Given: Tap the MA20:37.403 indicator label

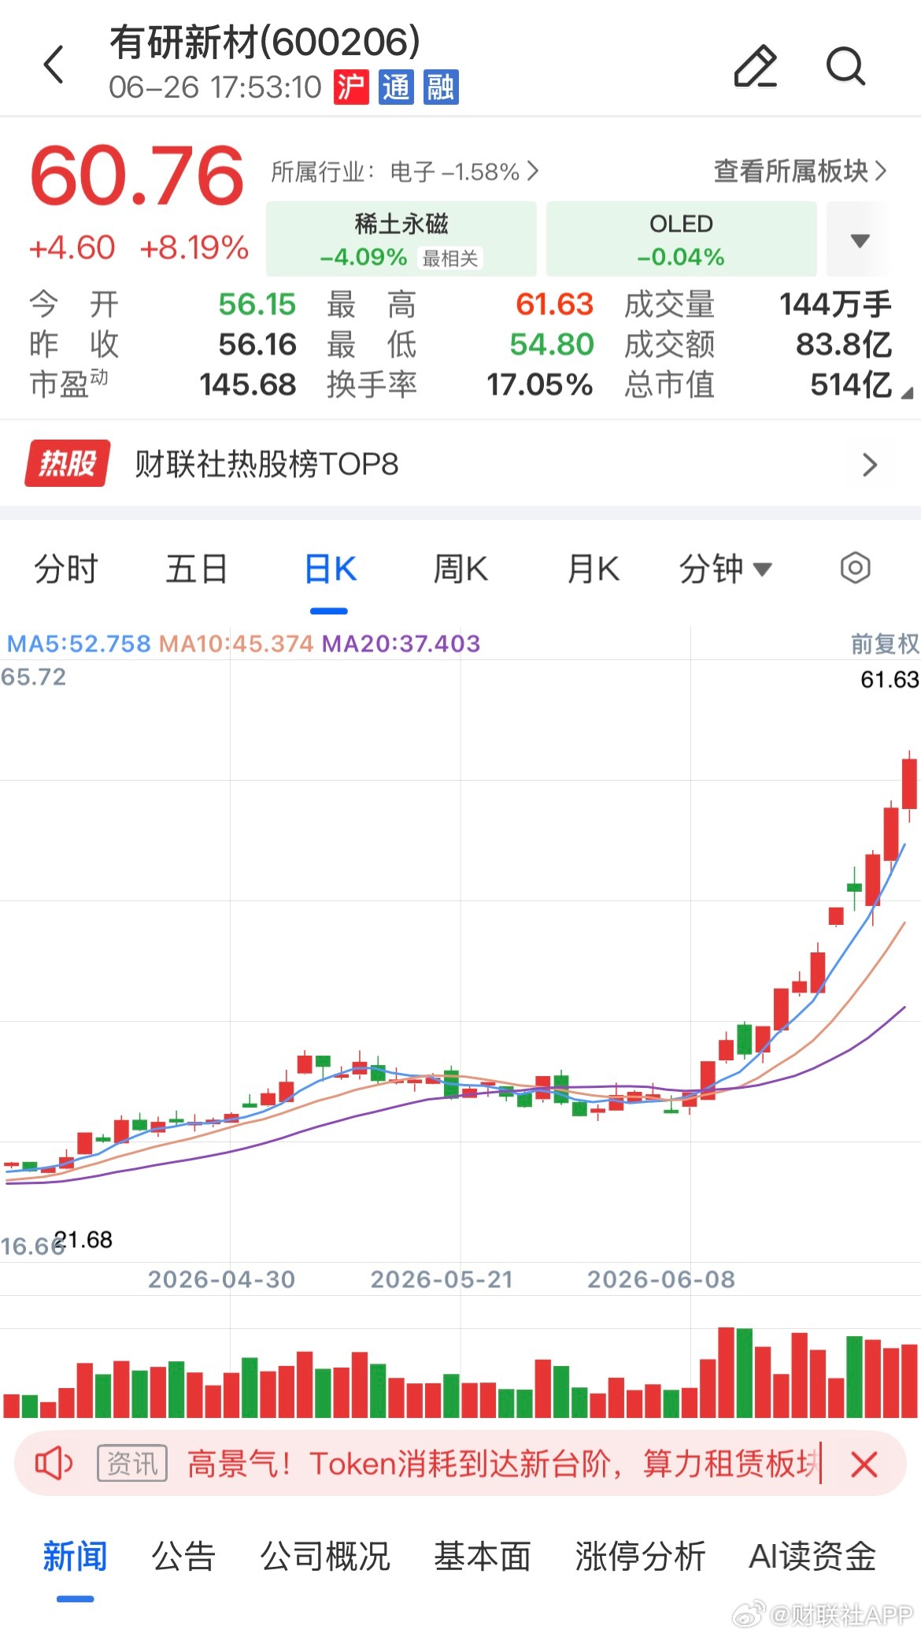Looking at the screenshot, I should point(401,644).
